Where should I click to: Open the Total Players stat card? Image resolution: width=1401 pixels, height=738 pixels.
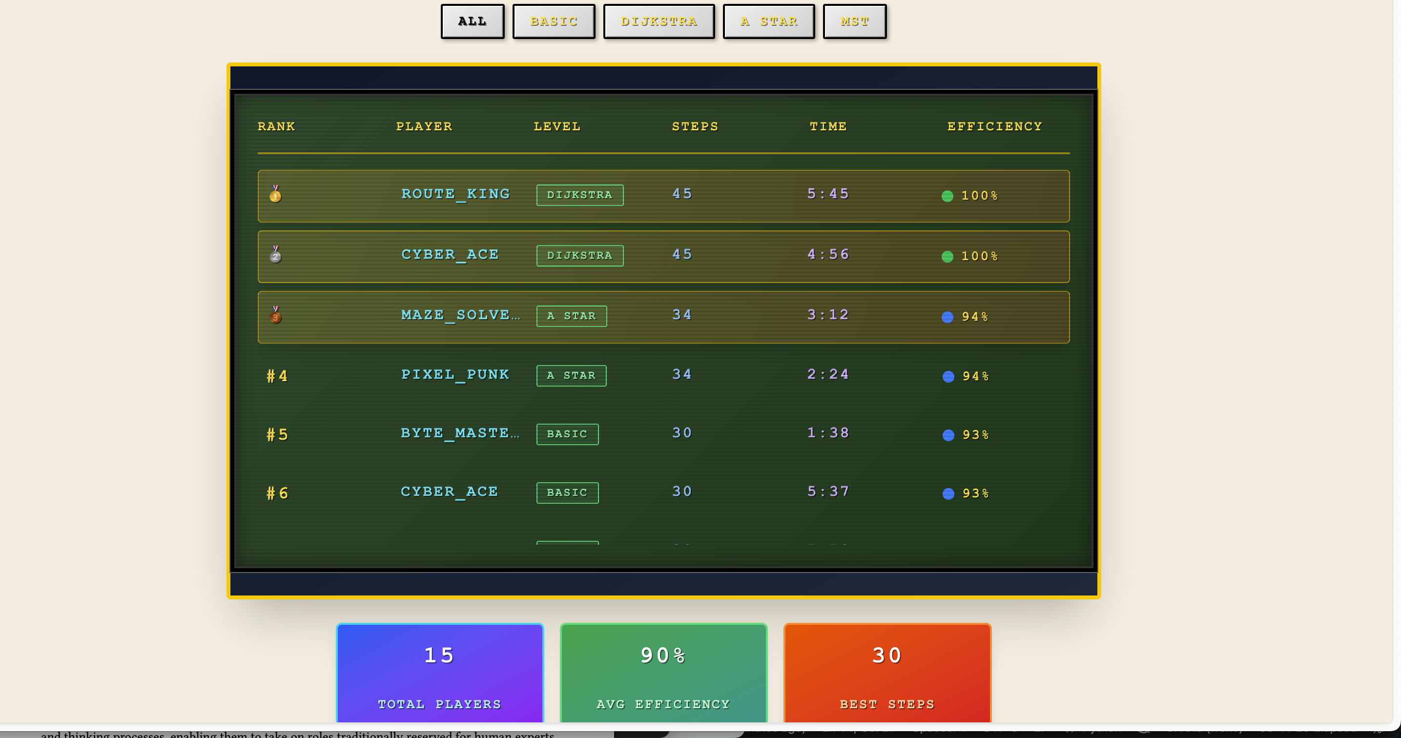point(439,675)
